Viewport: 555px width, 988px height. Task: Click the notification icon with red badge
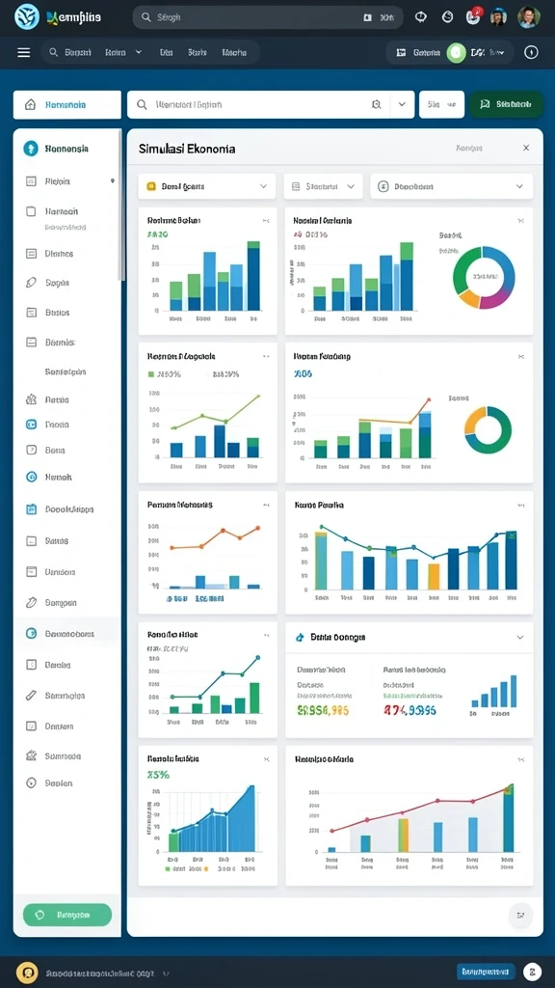coord(473,16)
